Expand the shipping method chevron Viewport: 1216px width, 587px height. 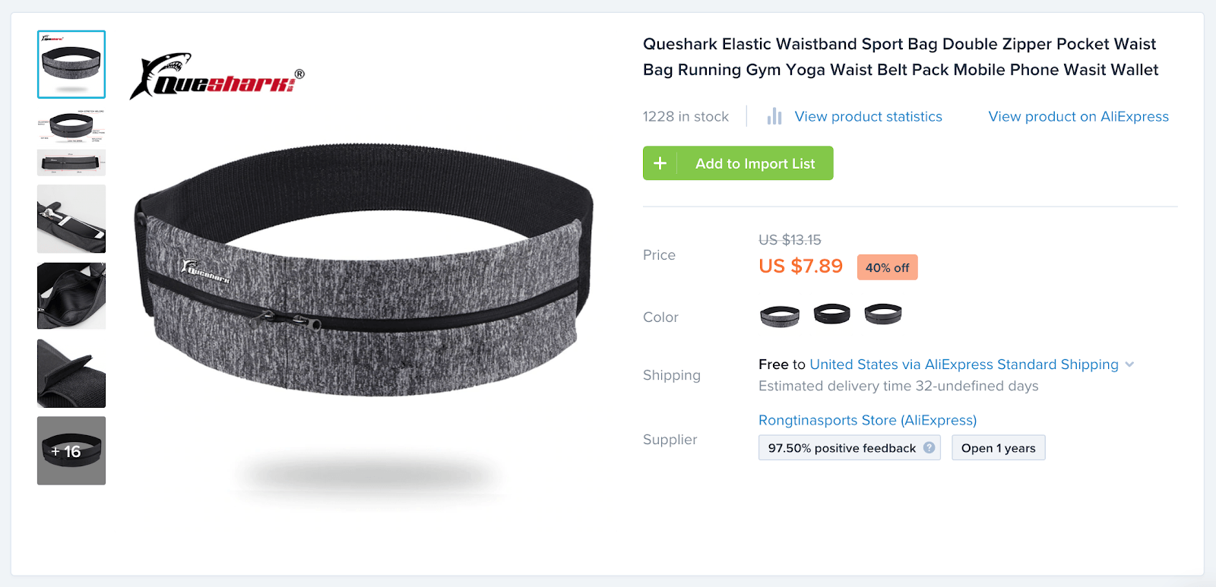[1129, 365]
